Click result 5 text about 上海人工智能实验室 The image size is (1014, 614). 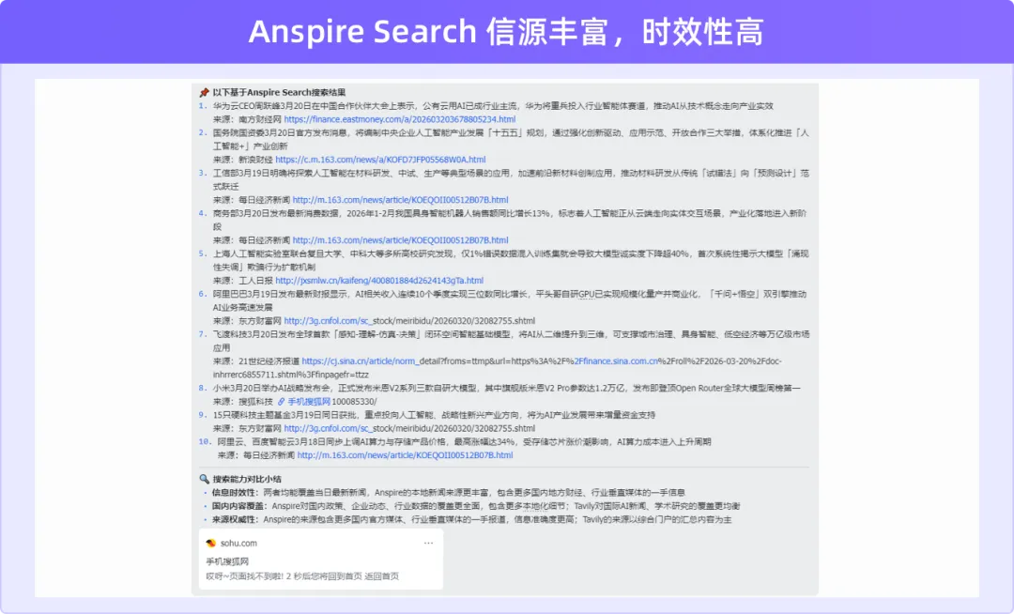[x=511, y=260]
